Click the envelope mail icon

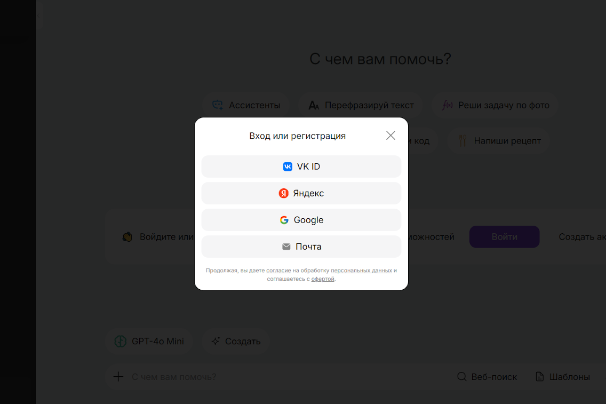tap(286, 247)
